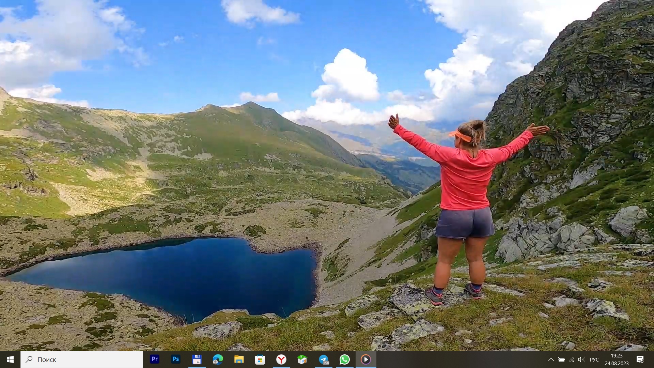
Task: Open Telegram with 158 unread badge
Action: point(324,359)
